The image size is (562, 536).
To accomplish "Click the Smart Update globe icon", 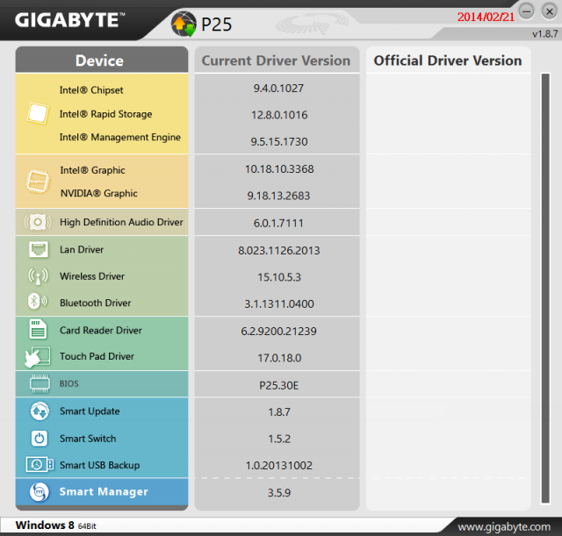I will point(40,411).
